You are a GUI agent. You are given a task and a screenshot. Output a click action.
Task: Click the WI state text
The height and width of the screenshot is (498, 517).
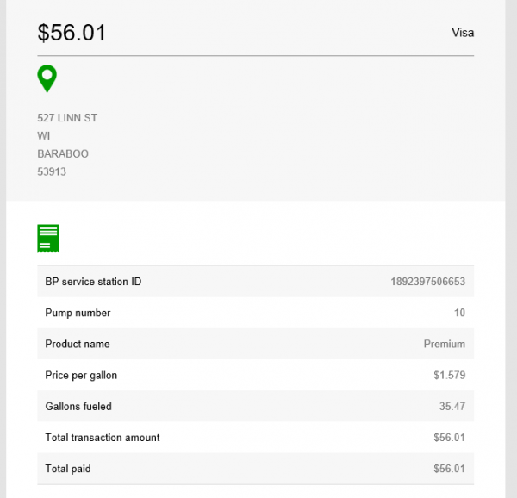tap(44, 135)
